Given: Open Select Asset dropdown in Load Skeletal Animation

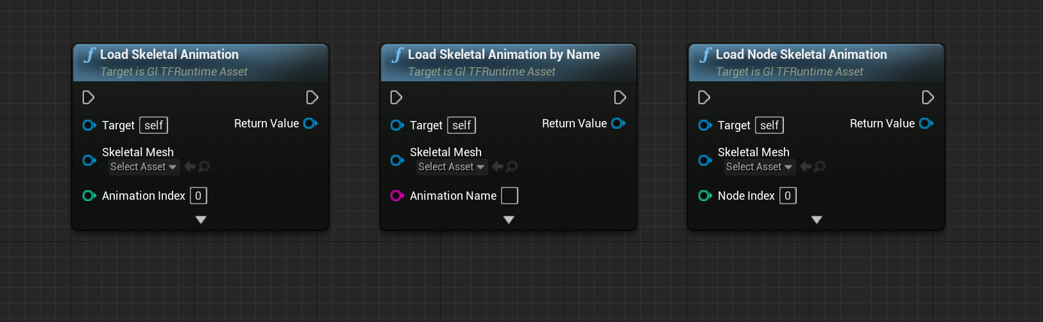Looking at the screenshot, I should 143,167.
